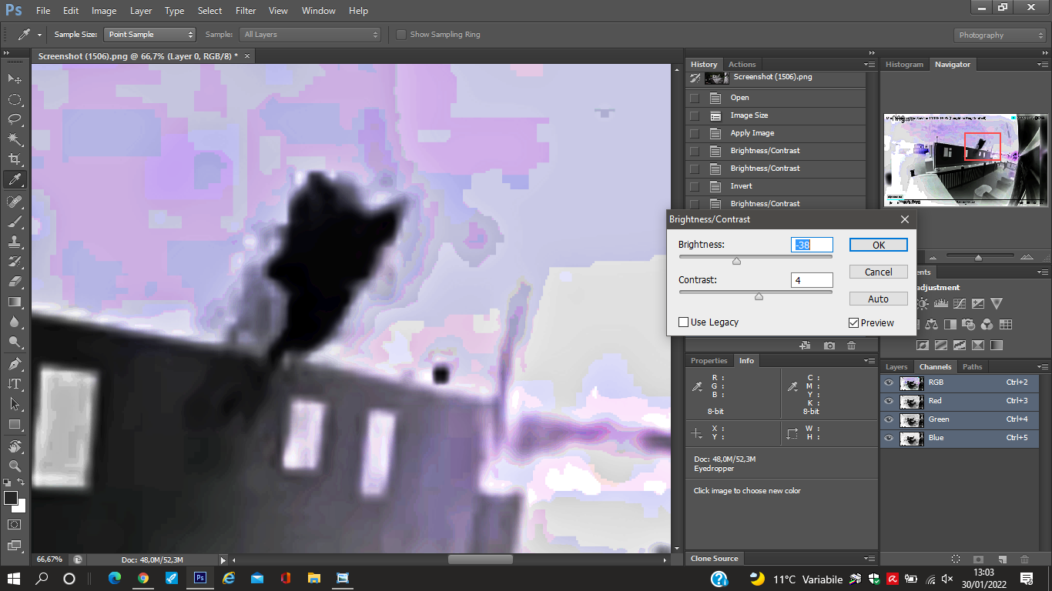Click the delete state trash icon in History
Viewport: 1052px width, 591px height.
click(x=851, y=346)
